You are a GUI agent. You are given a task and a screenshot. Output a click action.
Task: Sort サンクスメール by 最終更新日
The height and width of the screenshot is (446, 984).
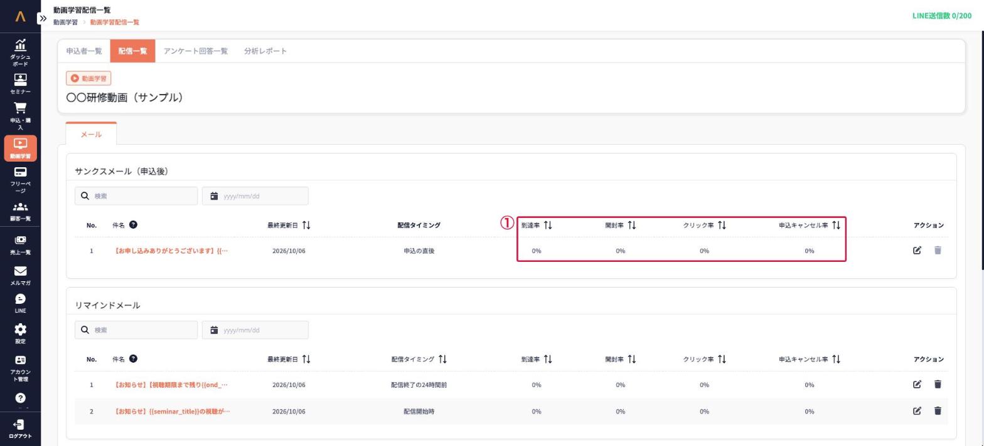pos(306,226)
